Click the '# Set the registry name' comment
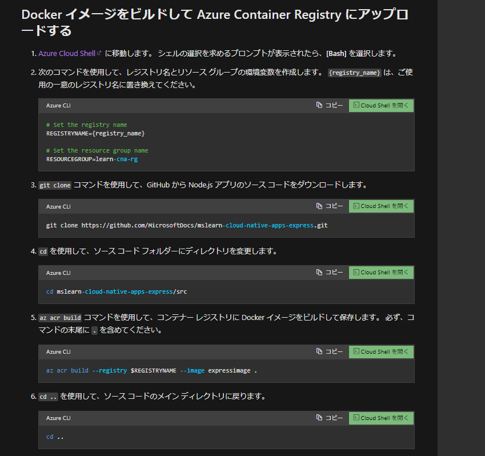 point(87,125)
